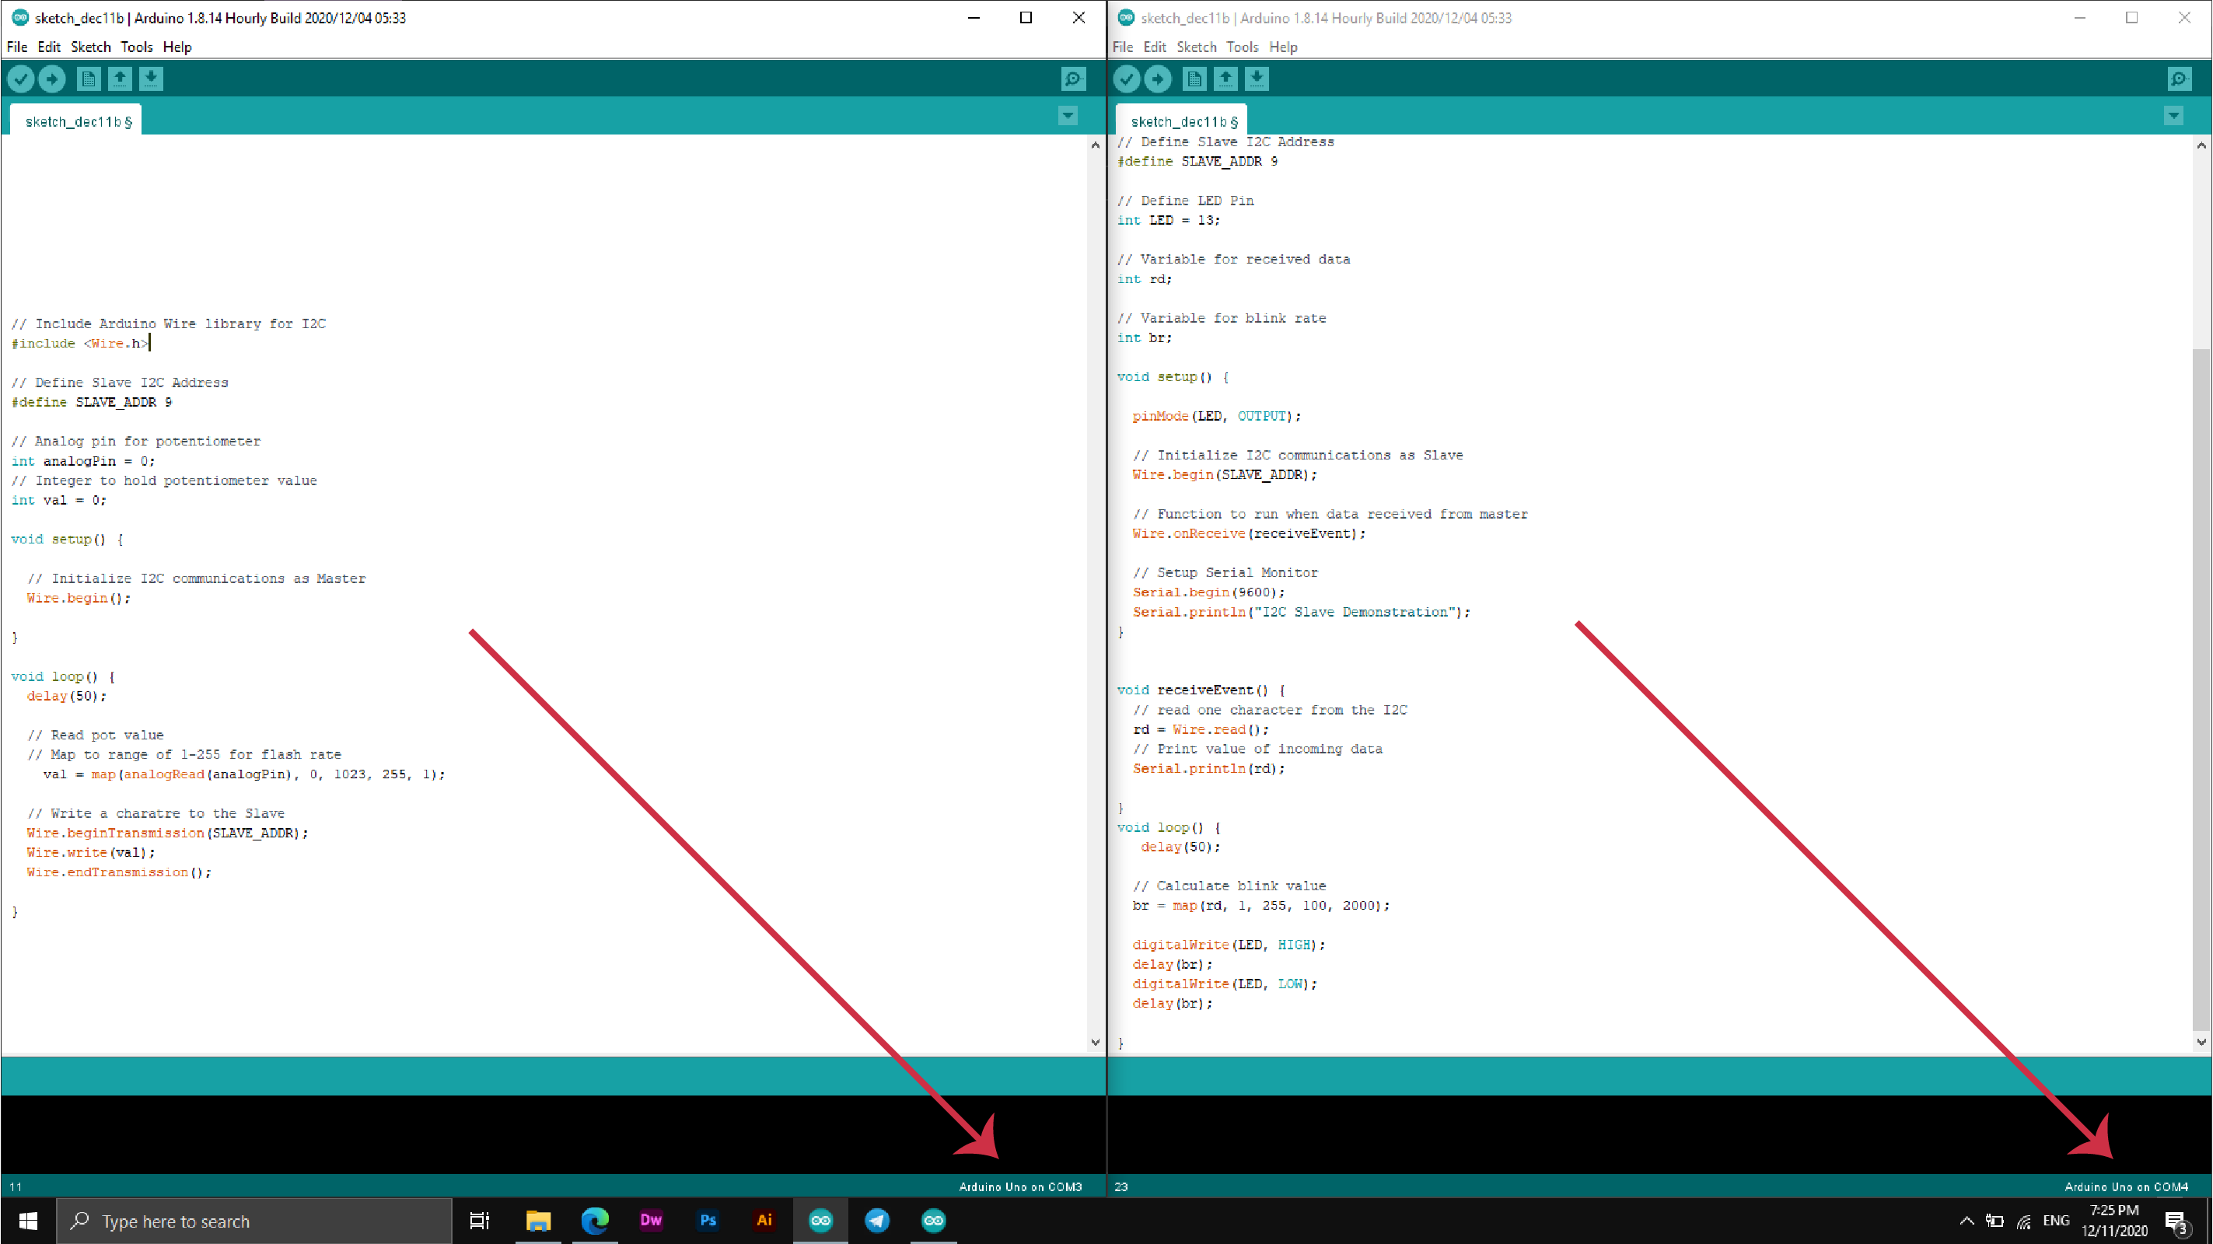
Task: Switch to first Arduino taskbar icon
Action: point(820,1221)
